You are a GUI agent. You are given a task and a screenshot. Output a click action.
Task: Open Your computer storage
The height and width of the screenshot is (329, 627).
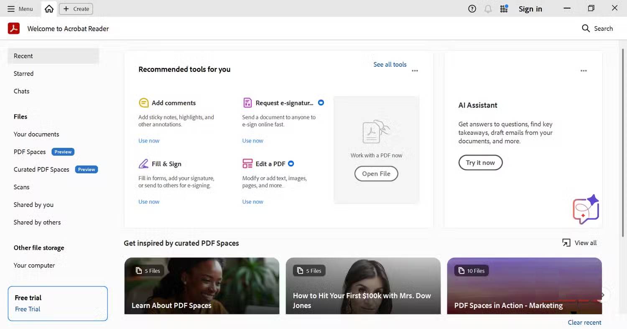click(x=34, y=265)
